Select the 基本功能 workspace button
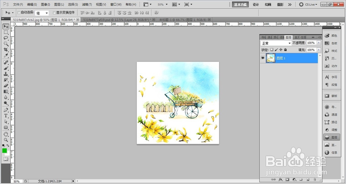The image size is (346, 184). (240, 4)
